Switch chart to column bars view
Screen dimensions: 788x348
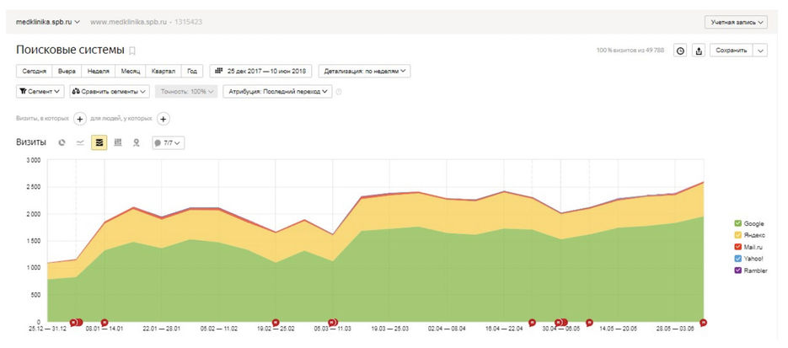[117, 142]
